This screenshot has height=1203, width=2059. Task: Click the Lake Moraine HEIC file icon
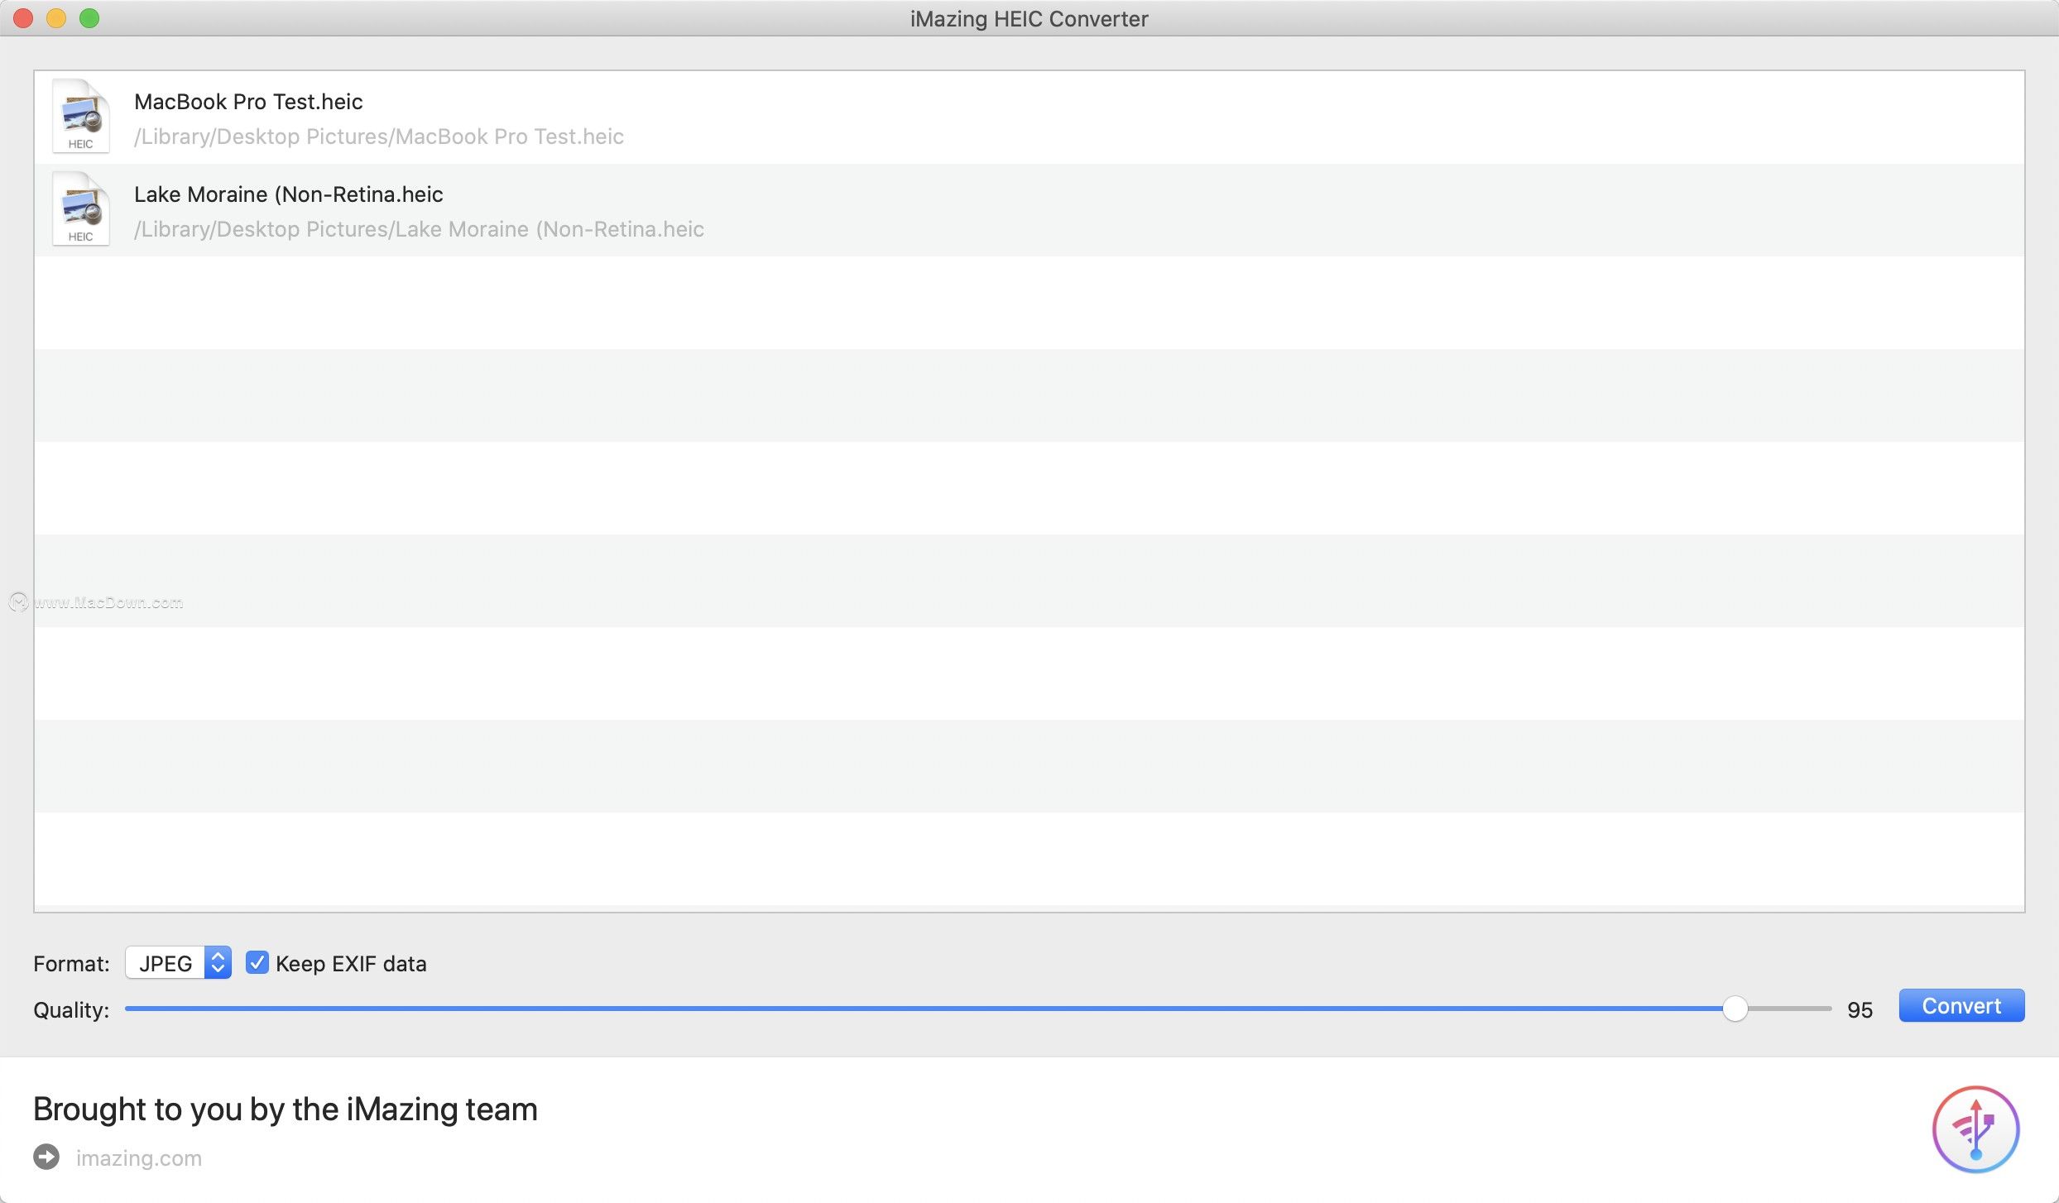coord(80,209)
